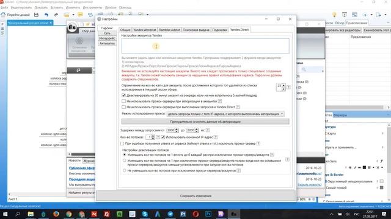391x219 pixels.
Task: Open File Explorer from the taskbar
Action: (x=31, y=214)
